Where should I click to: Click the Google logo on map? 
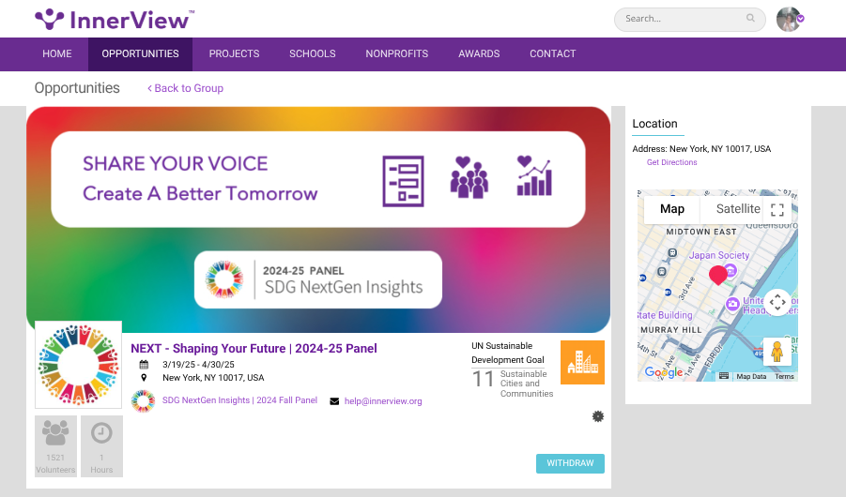[664, 372]
